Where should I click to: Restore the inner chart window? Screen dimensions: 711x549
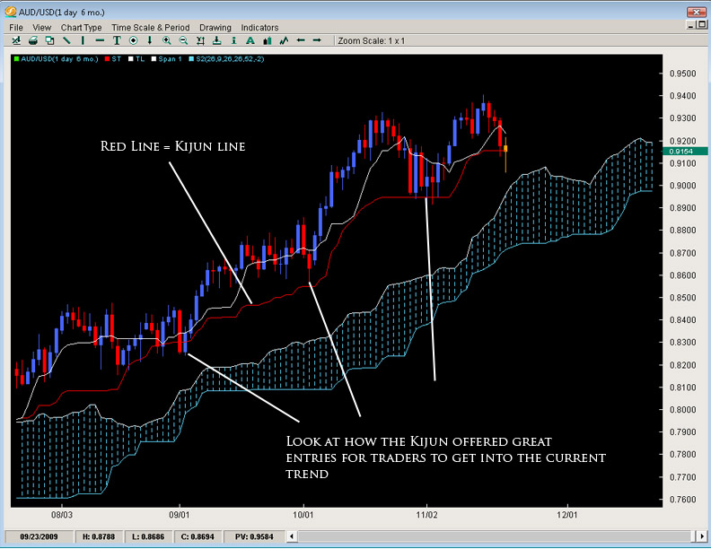[702, 25]
